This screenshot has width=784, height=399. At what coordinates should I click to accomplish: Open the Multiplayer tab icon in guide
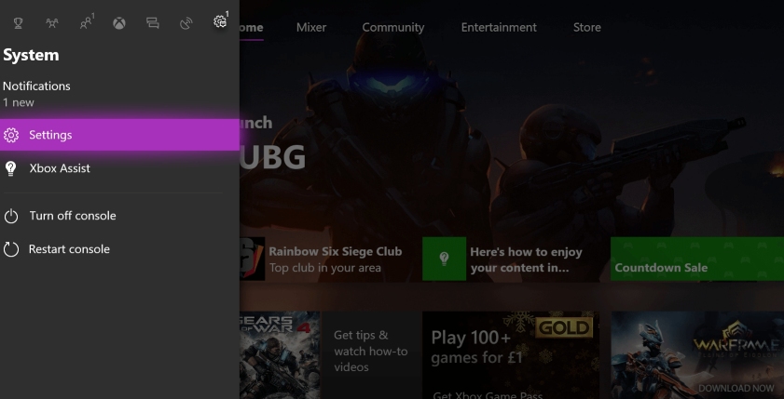point(52,23)
